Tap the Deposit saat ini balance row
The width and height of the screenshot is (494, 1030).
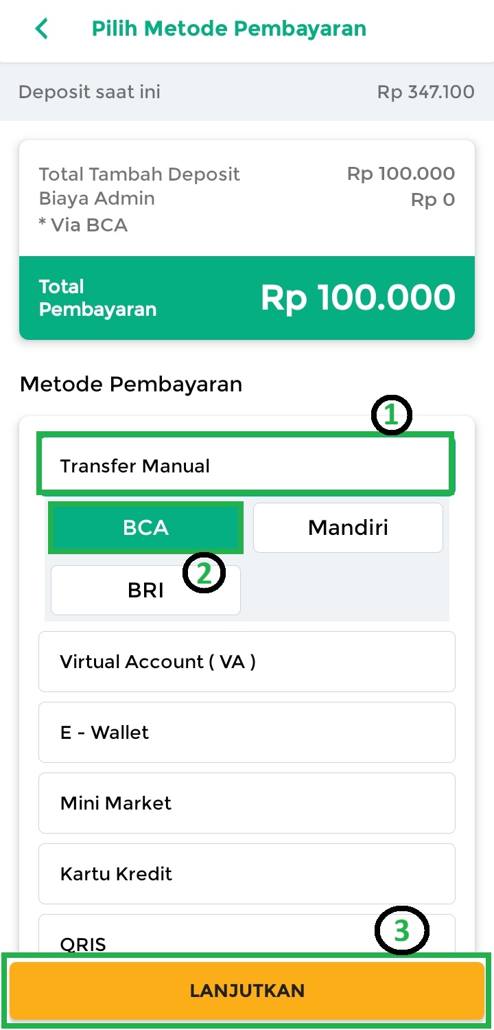coord(247,92)
